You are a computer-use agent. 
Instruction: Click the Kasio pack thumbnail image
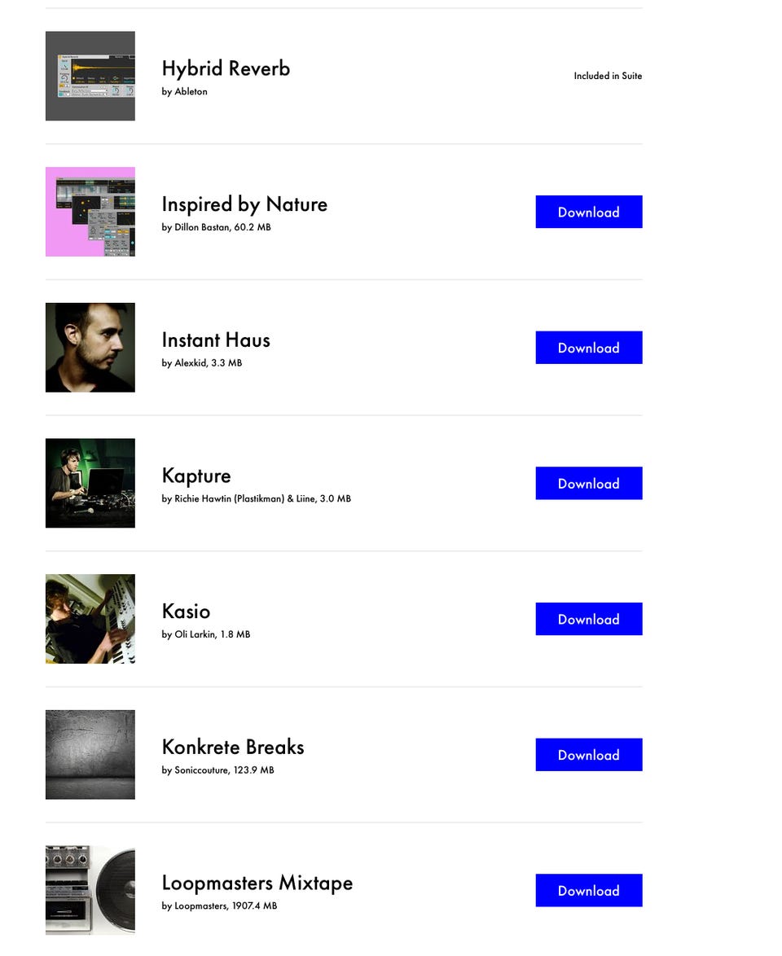pos(90,619)
